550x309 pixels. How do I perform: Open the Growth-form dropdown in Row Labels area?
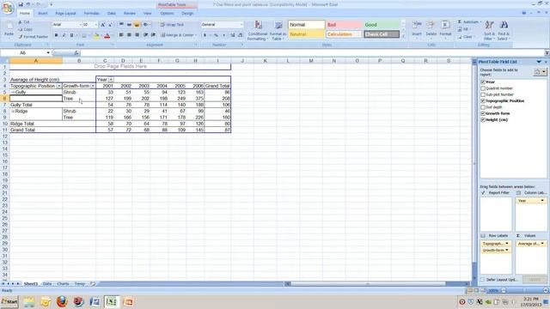pos(507,250)
